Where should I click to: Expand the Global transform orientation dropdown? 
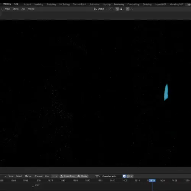[101, 9]
